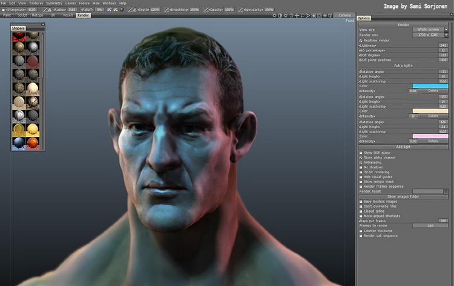This screenshot has width=454, height=286.
Task: Click the zoom magnifier icon in viewport toolbar
Action: (301, 15)
